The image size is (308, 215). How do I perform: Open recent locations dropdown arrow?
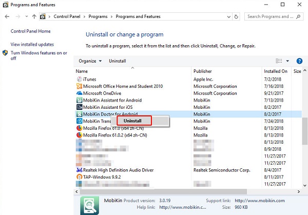coord(27,16)
